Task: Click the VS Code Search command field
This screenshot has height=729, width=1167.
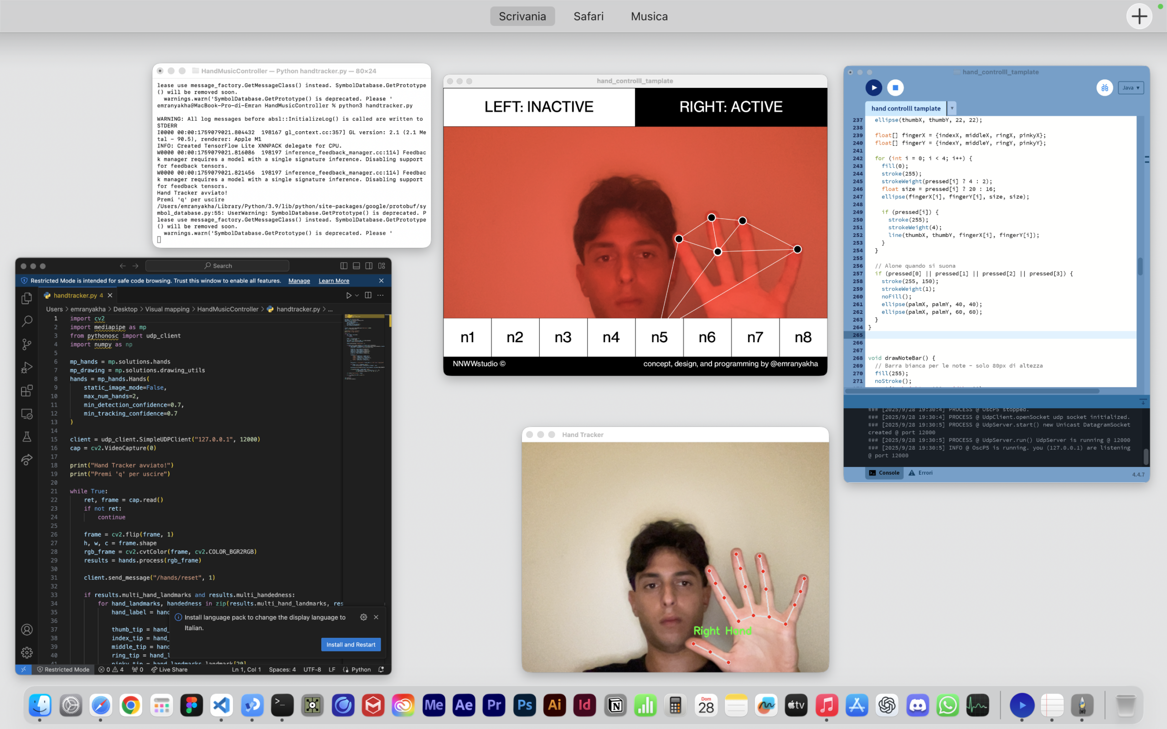Action: [217, 266]
